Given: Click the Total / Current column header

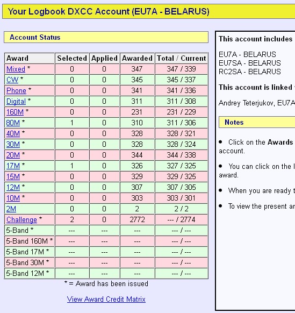Looking at the screenshot, I should (x=181, y=58).
